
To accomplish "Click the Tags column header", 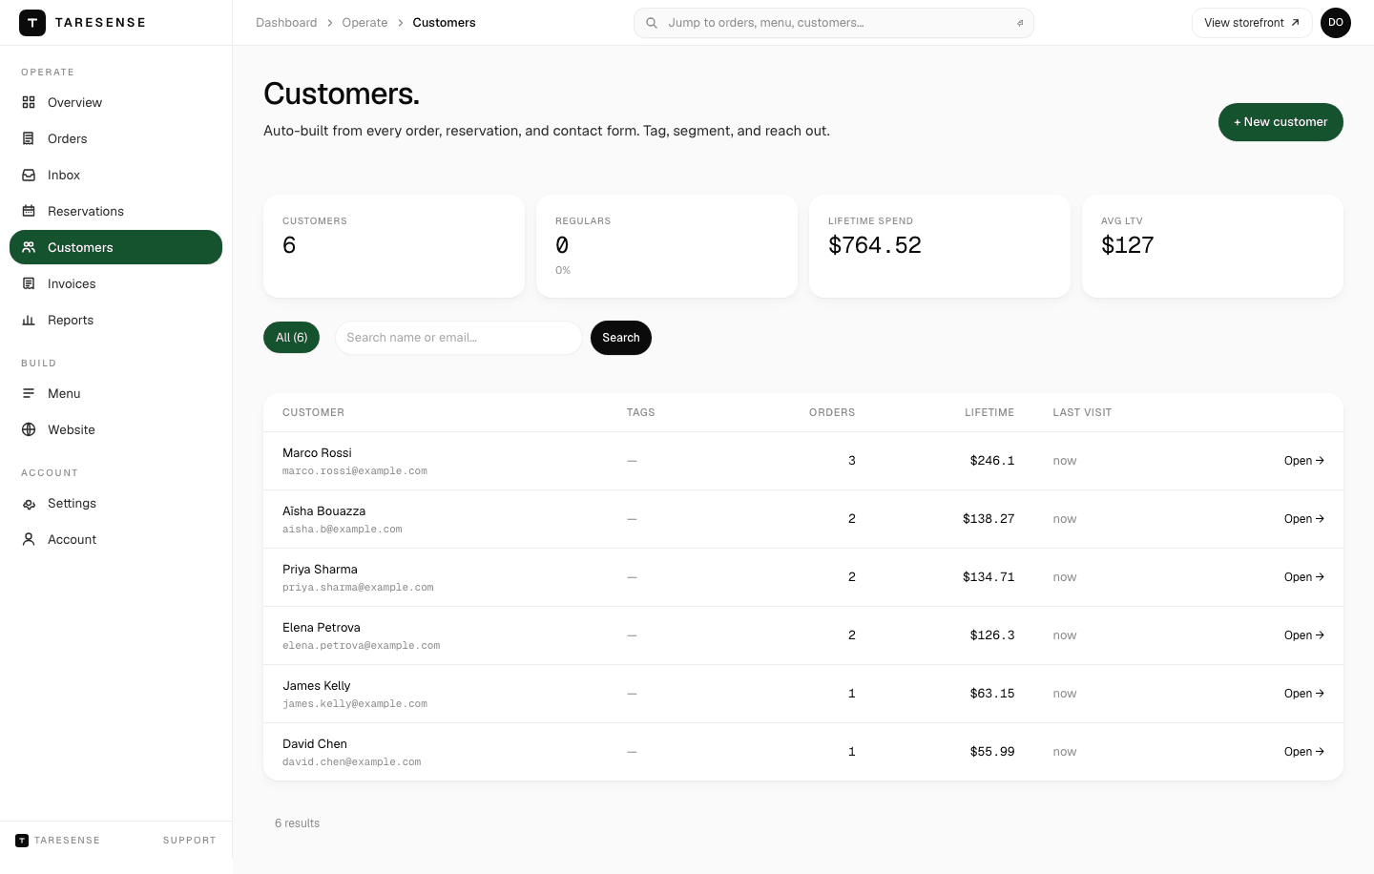I will click(641, 413).
